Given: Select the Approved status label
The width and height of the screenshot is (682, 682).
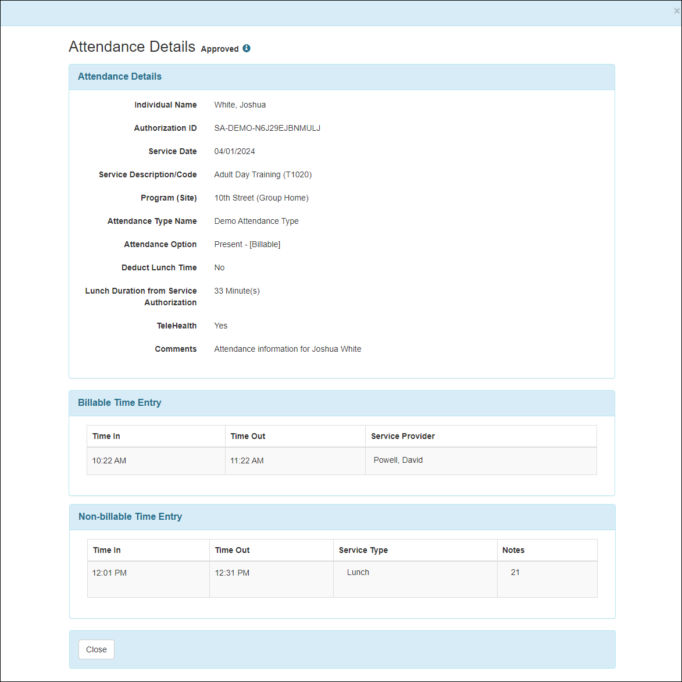Looking at the screenshot, I should coord(220,49).
